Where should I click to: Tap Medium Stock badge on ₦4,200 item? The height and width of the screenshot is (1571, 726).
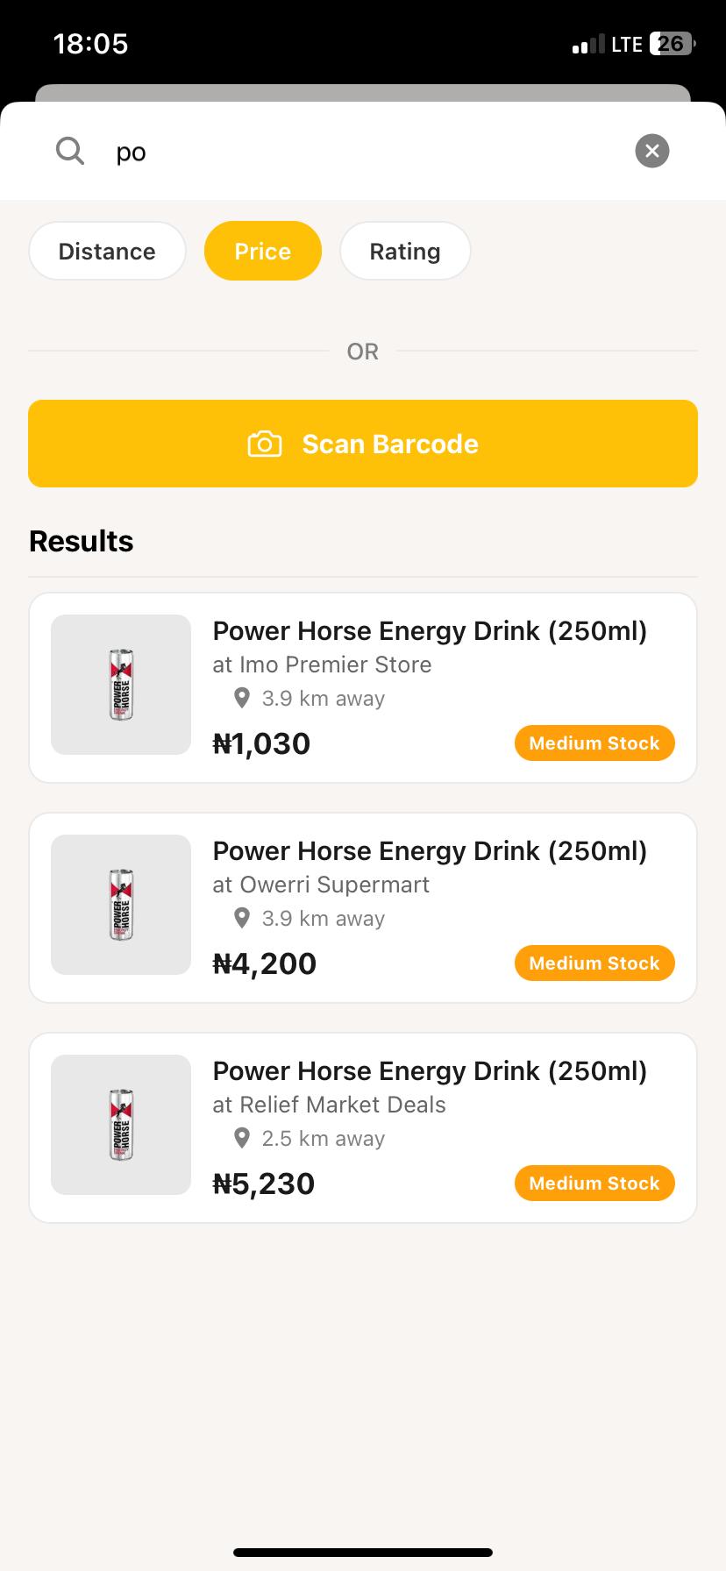pos(594,963)
